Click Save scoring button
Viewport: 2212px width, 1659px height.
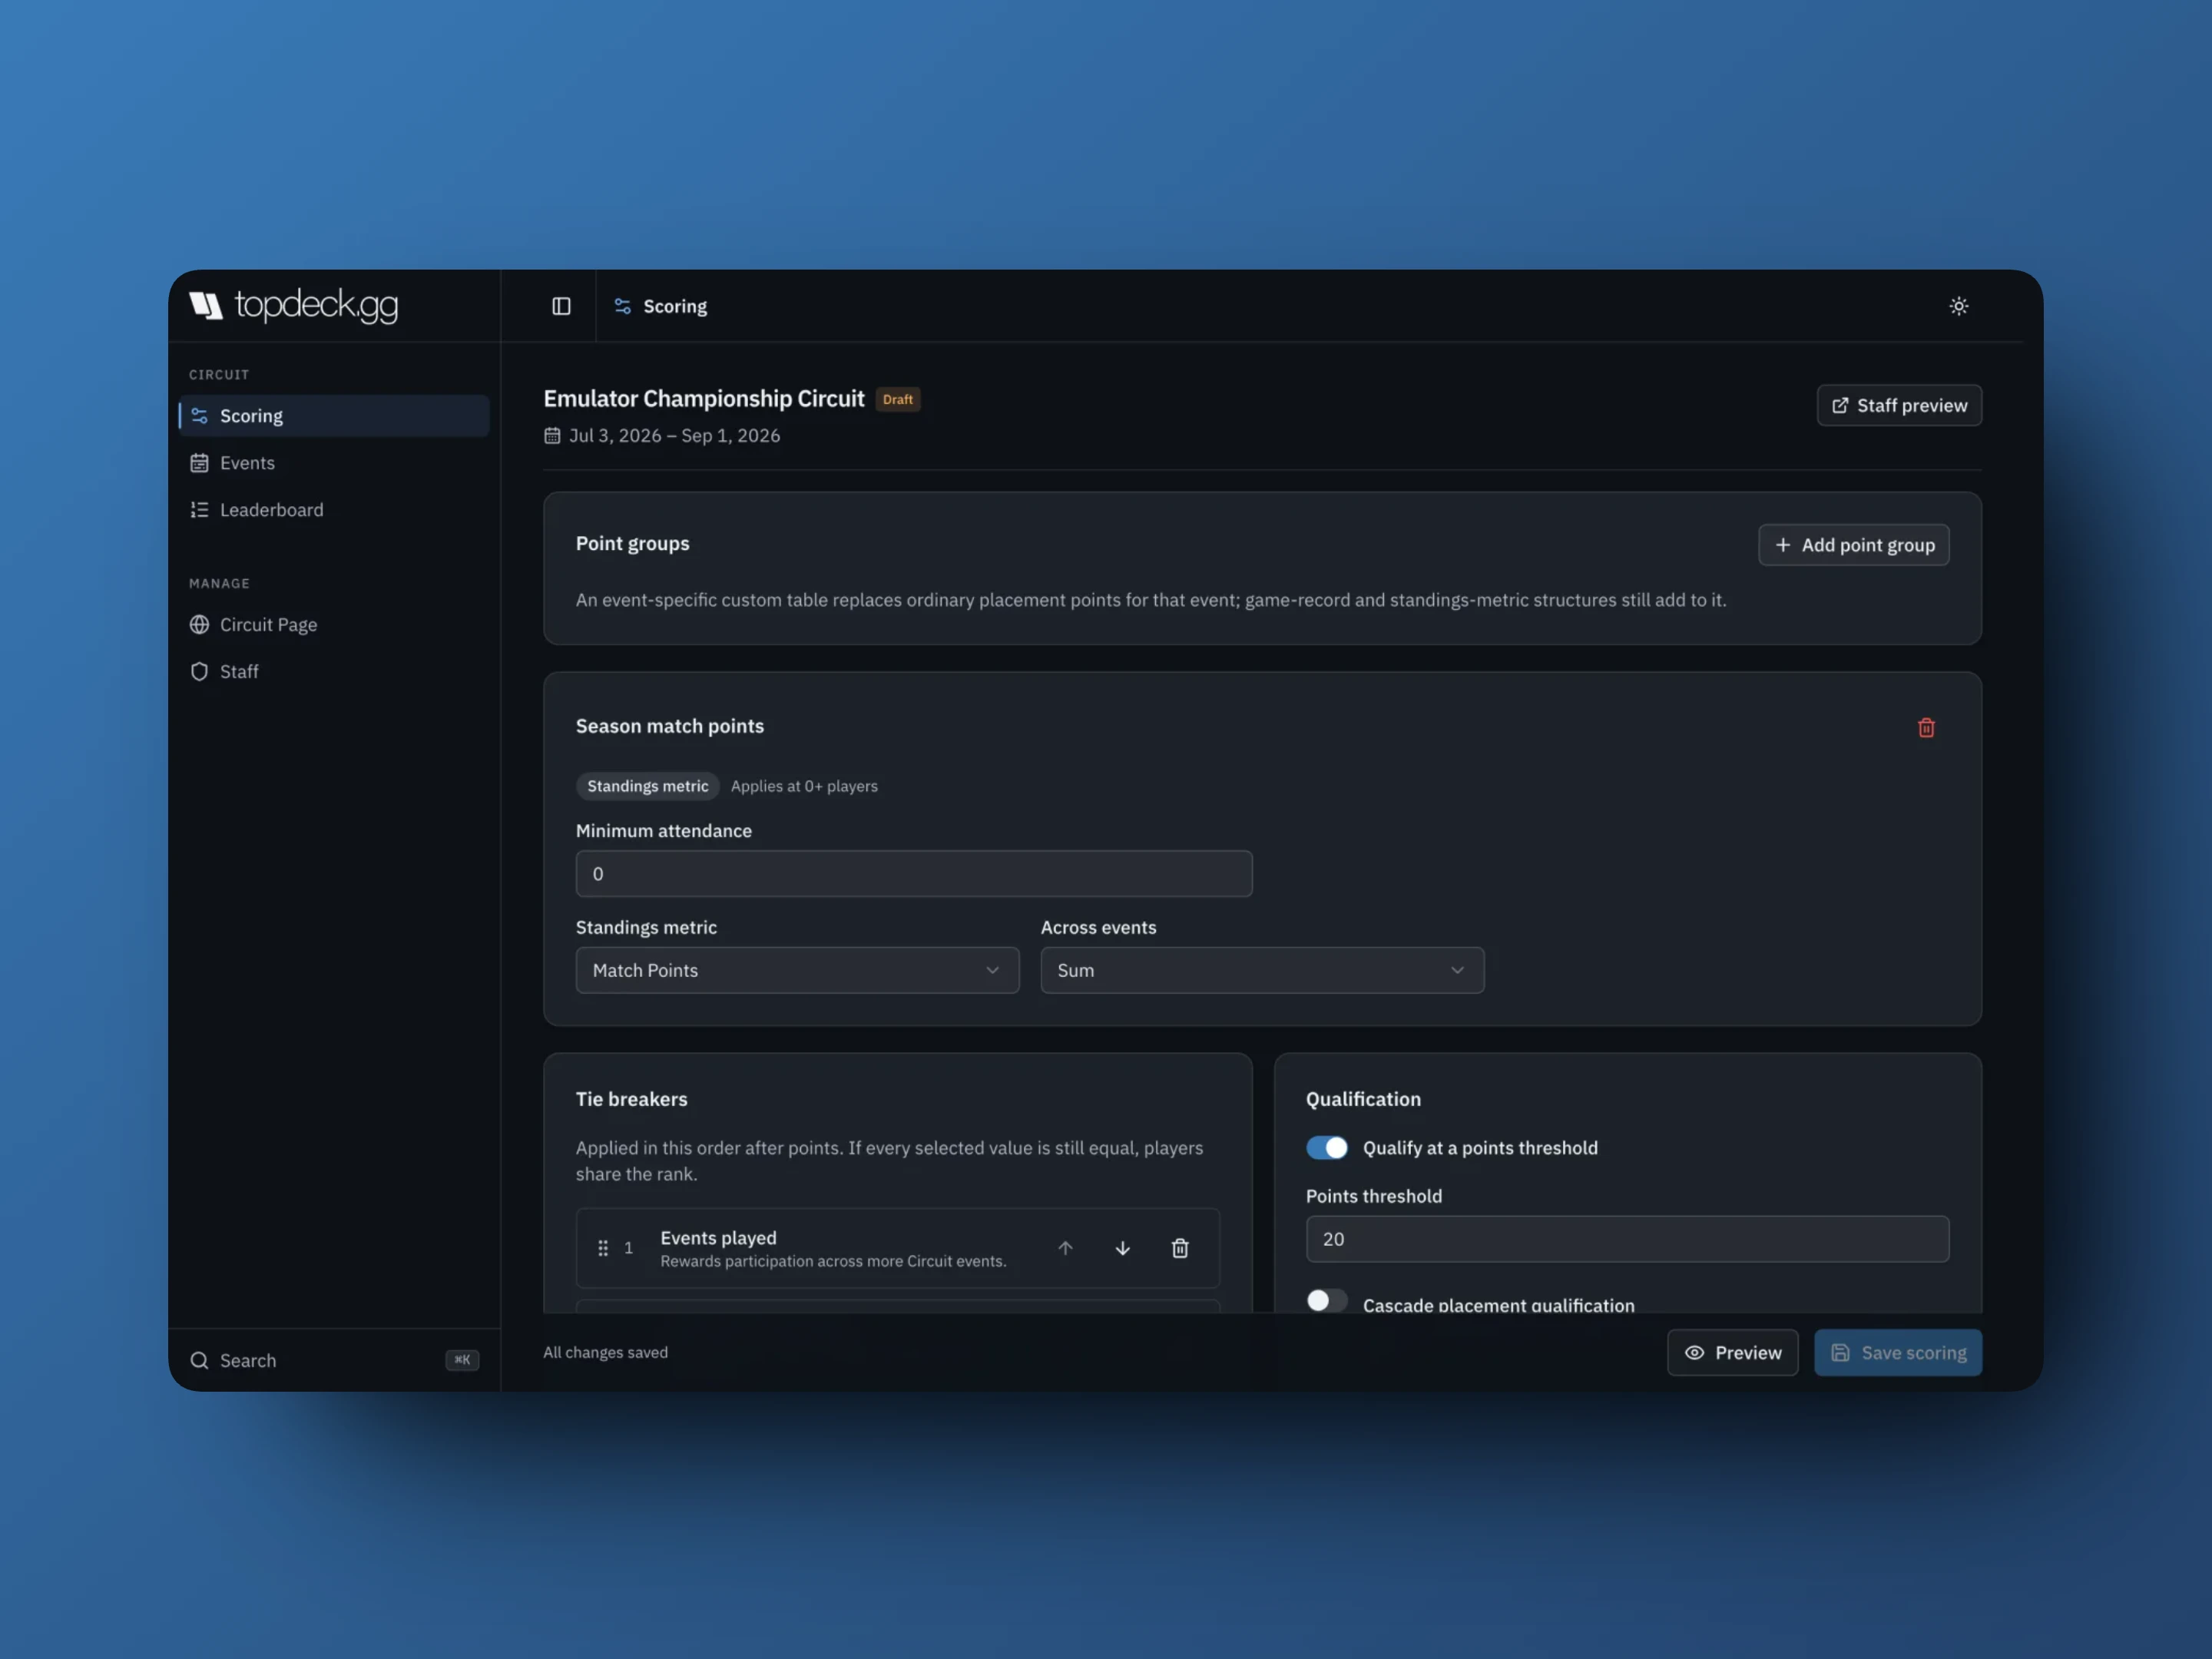pyautogui.click(x=1898, y=1353)
